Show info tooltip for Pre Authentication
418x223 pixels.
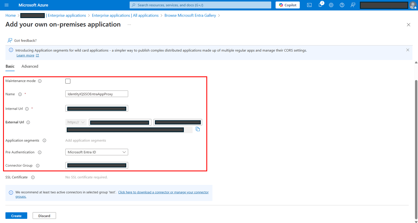[39, 152]
